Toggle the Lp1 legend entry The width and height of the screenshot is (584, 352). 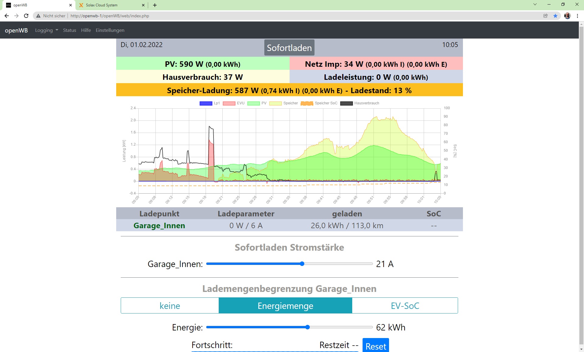210,103
